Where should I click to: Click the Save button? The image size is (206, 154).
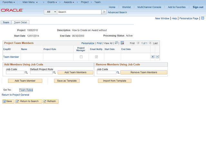tap(8, 101)
